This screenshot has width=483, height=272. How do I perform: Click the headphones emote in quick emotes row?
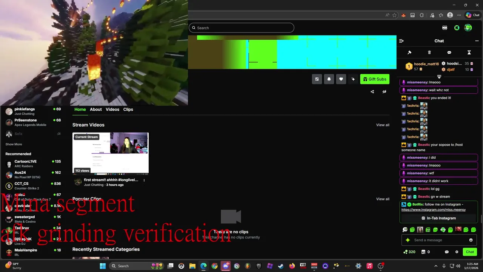point(443,230)
